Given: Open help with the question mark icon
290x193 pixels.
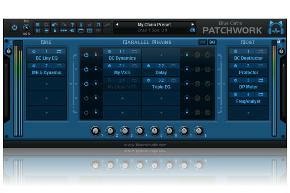Looking at the screenshot, I should pyautogui.click(x=72, y=25).
